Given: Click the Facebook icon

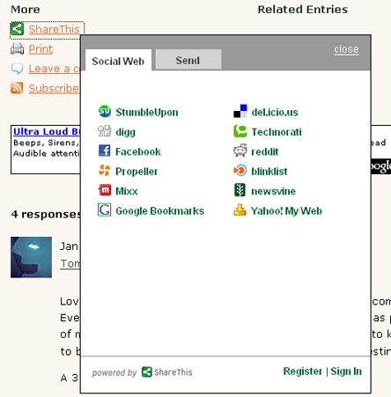Looking at the screenshot, I should (104, 151).
